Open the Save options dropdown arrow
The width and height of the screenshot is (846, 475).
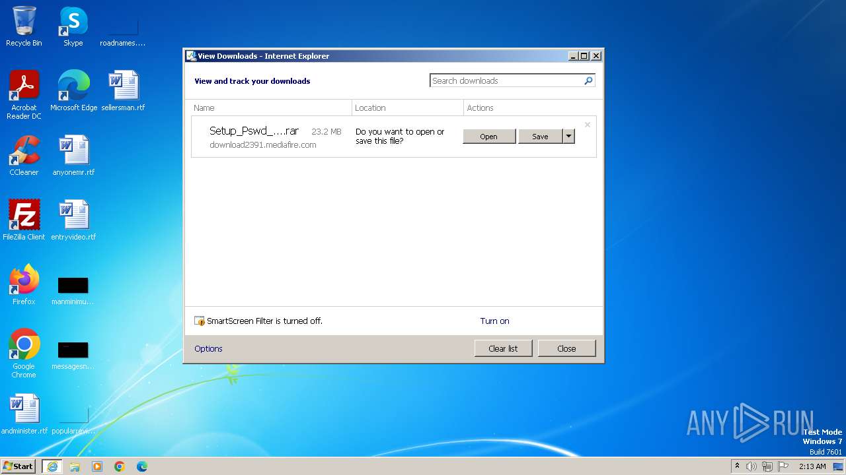pyautogui.click(x=568, y=137)
